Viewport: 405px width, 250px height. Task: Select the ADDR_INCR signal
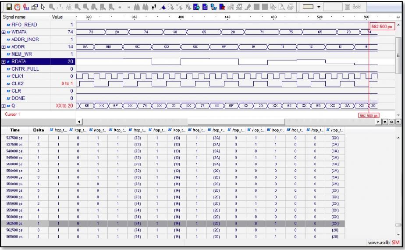25,39
